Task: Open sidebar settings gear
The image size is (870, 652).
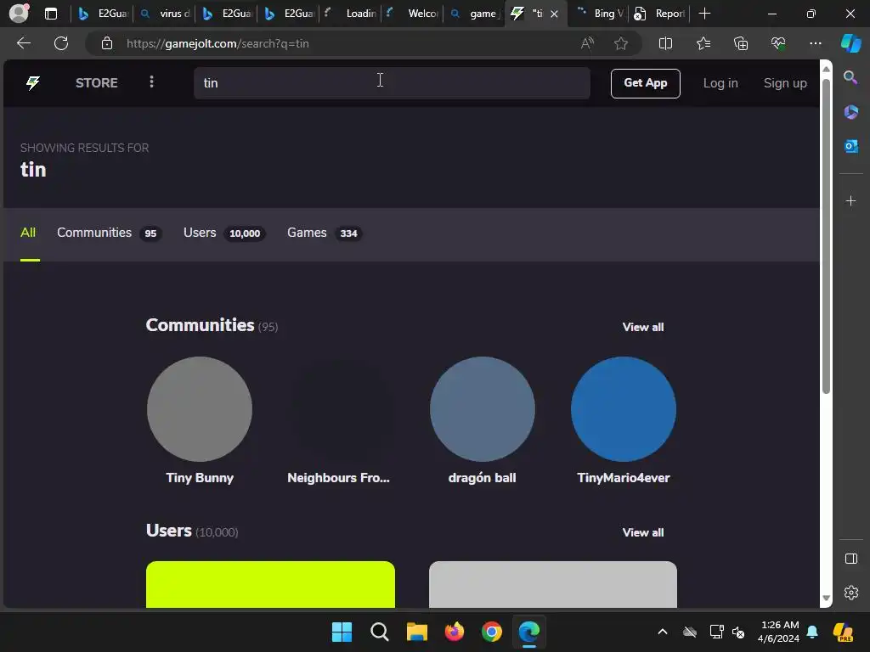Action: tap(850, 593)
